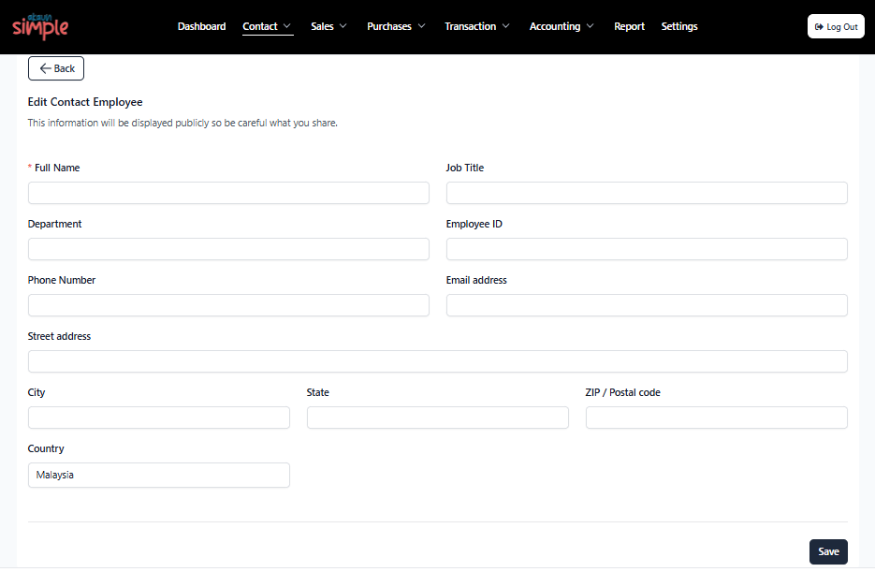
Task: Focus the Job Title field
Action: (647, 193)
